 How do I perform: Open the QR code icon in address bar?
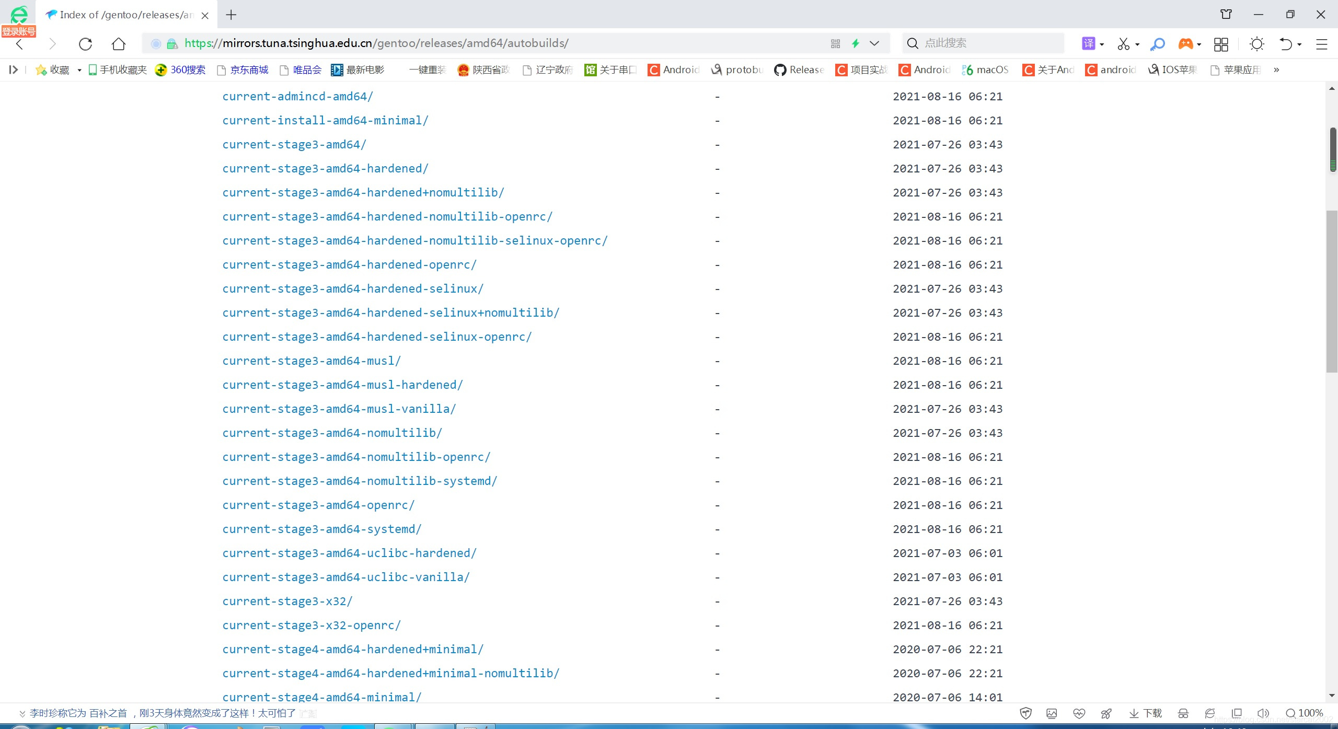pyautogui.click(x=835, y=44)
